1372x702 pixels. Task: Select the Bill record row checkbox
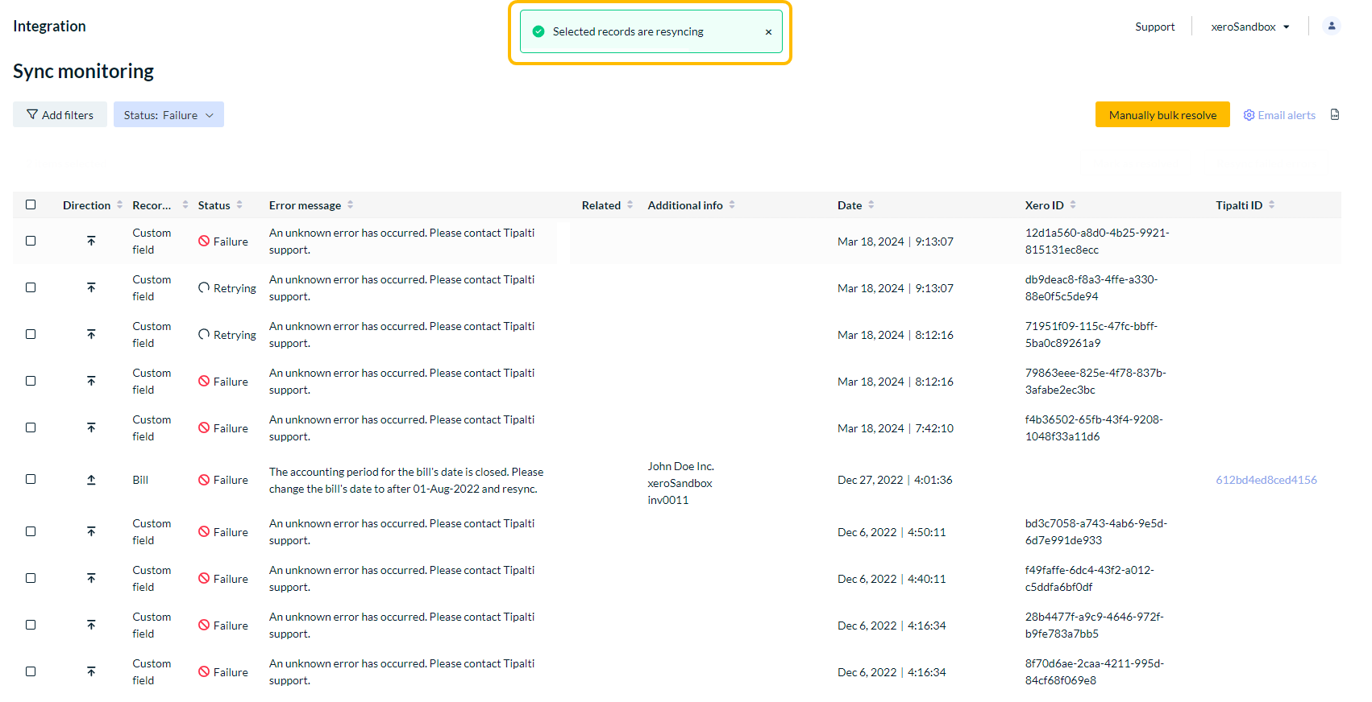tap(31, 479)
